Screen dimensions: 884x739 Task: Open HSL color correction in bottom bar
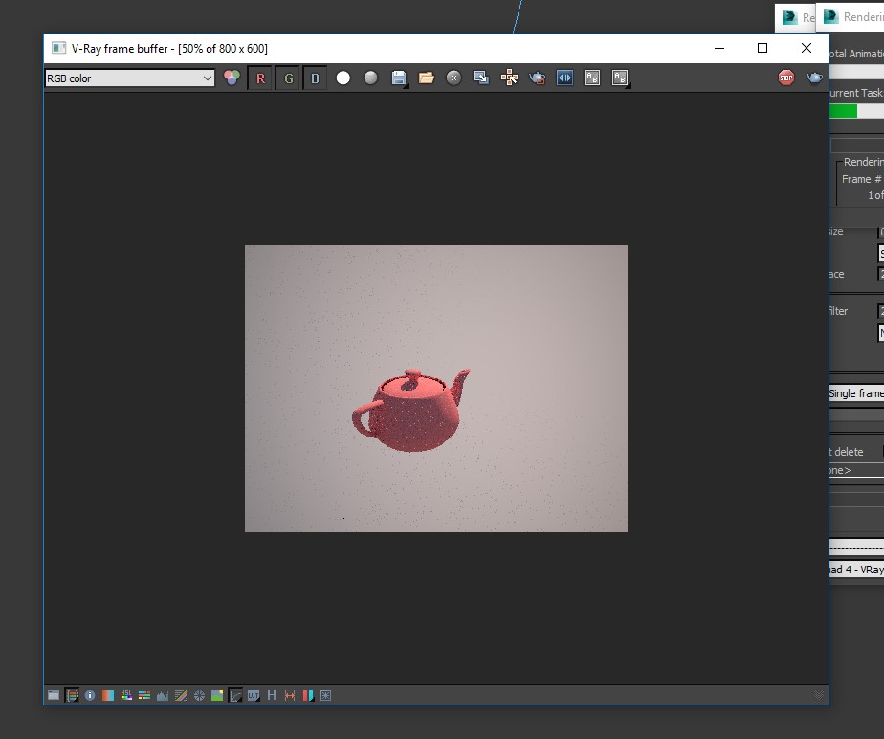(x=126, y=696)
